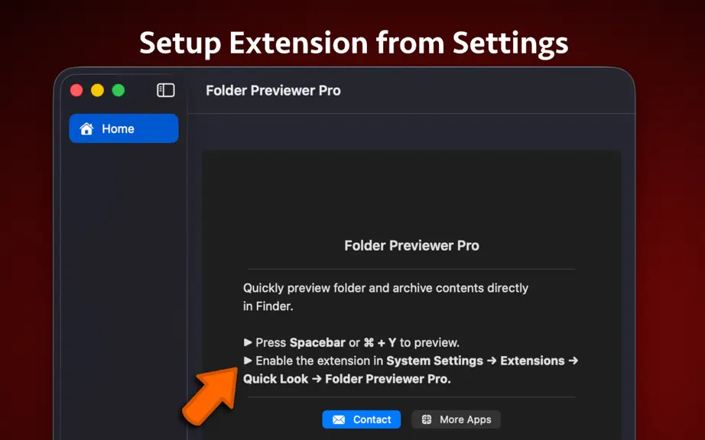Click the Quick Look bold text
This screenshot has height=440, width=705.
275,379
